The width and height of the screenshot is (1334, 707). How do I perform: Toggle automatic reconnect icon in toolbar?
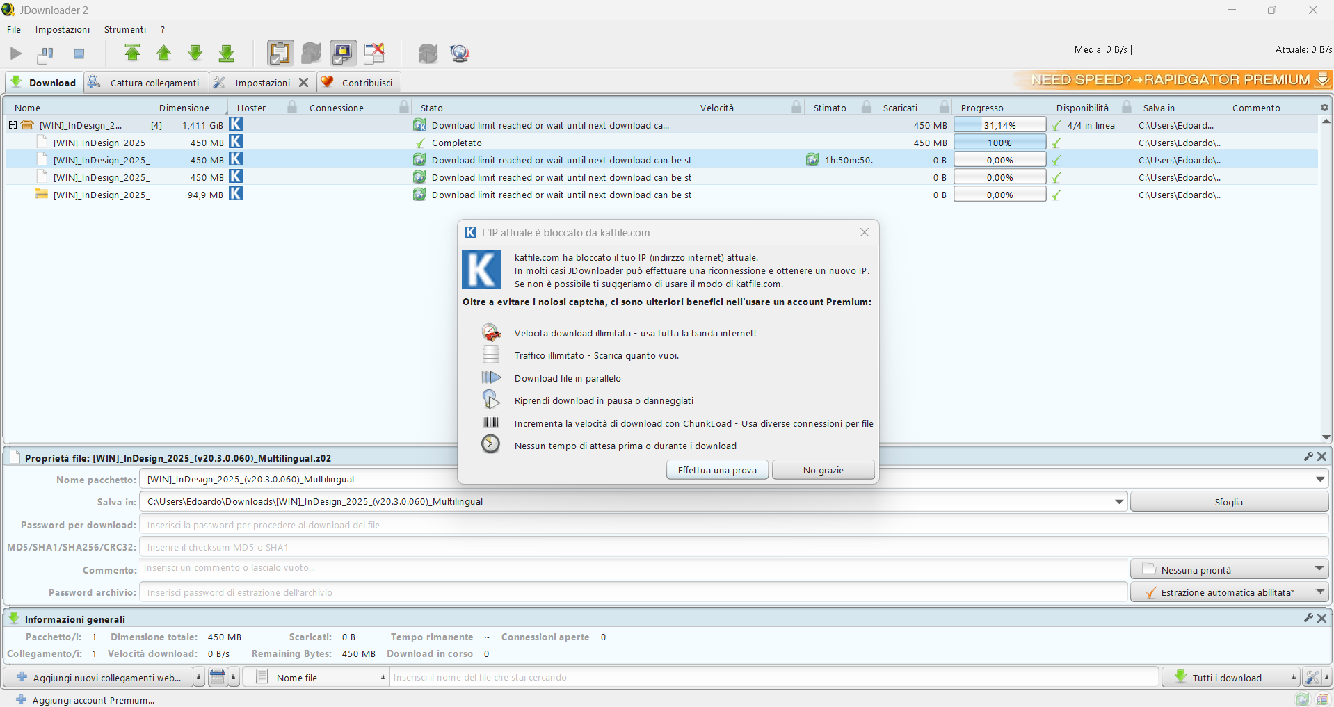[x=311, y=53]
